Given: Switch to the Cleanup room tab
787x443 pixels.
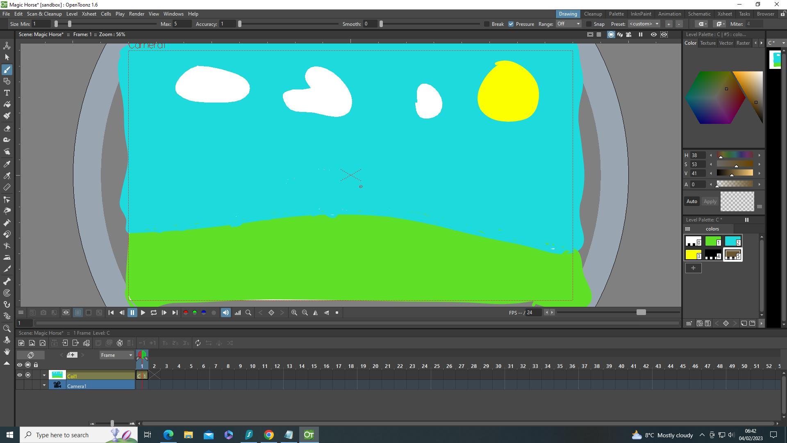Looking at the screenshot, I should 593,14.
